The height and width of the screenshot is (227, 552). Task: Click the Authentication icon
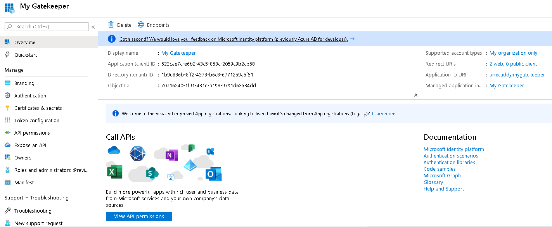[x=7, y=95]
